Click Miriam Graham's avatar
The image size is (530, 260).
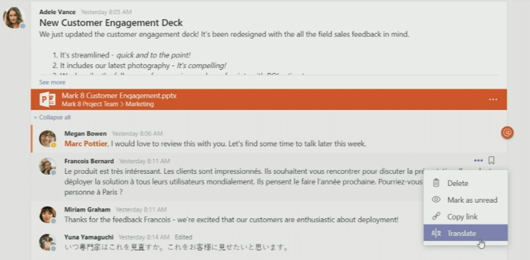48,215
